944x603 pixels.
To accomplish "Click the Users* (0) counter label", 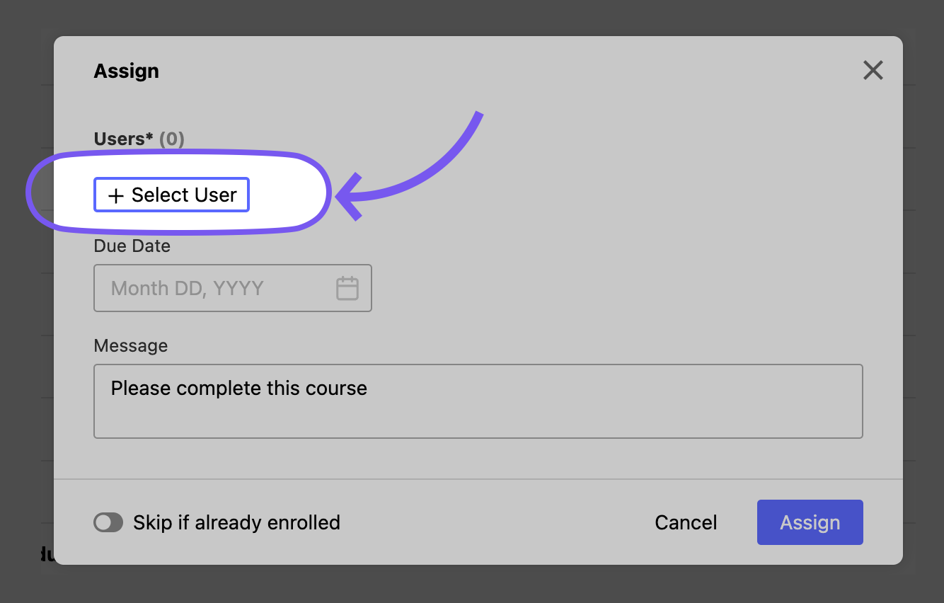I will coord(139,139).
